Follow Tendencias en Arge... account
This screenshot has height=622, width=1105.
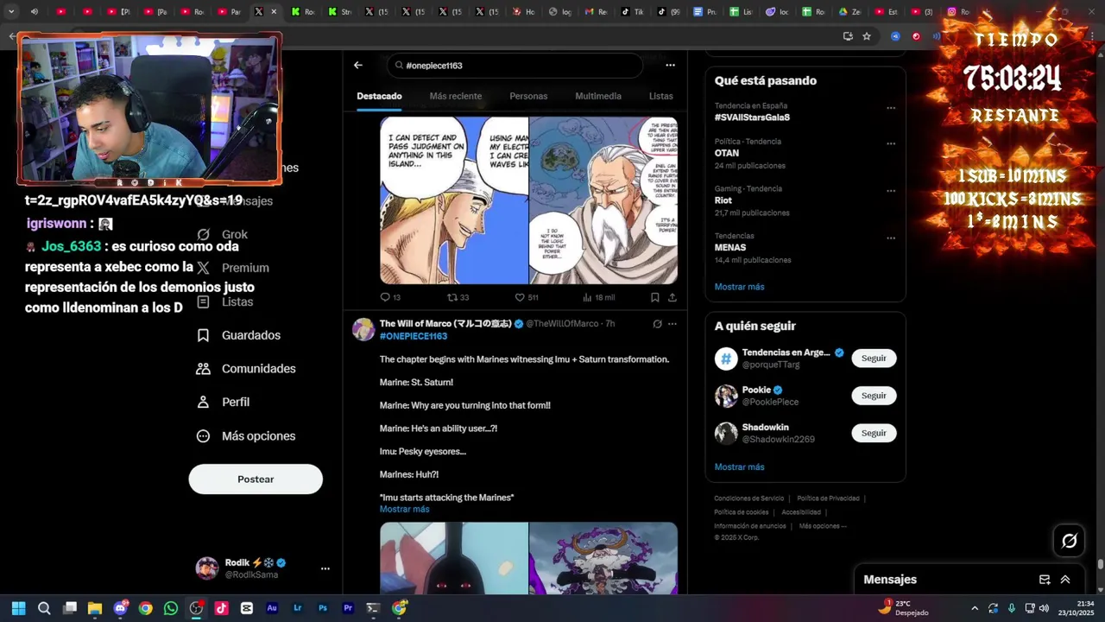pos(874,359)
